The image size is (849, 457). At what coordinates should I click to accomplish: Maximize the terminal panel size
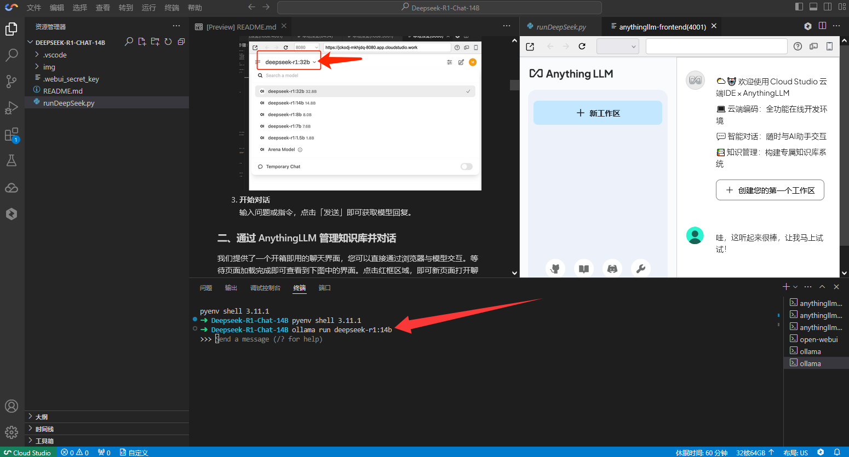click(x=822, y=287)
